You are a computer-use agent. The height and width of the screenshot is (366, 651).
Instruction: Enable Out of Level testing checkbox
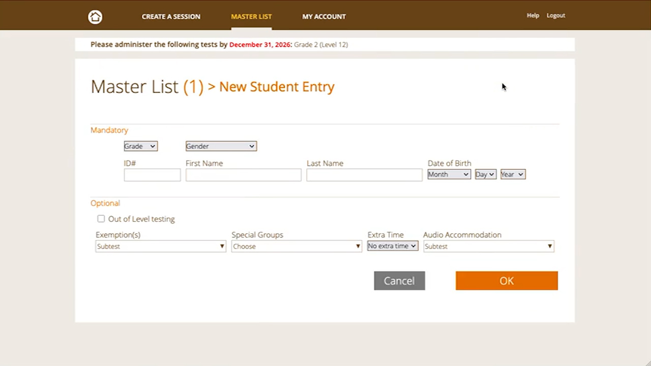tap(101, 219)
